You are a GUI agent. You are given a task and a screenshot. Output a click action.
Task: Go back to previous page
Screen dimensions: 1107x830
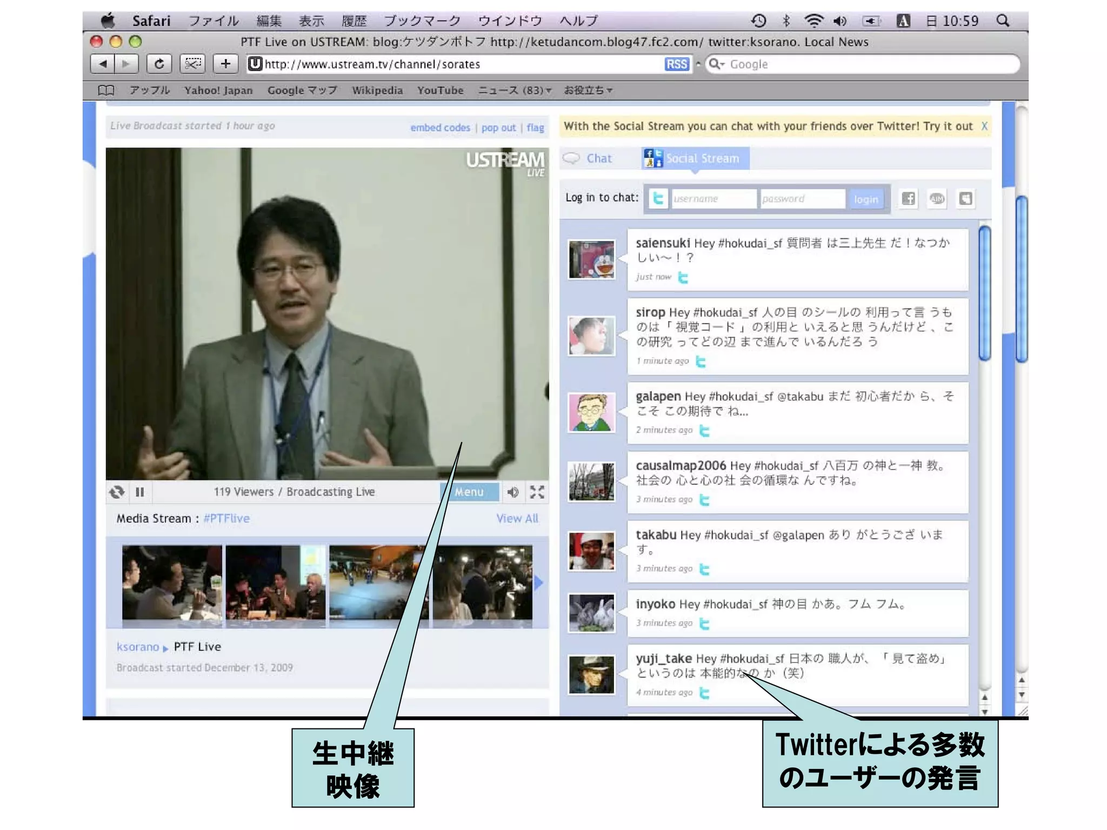103,64
